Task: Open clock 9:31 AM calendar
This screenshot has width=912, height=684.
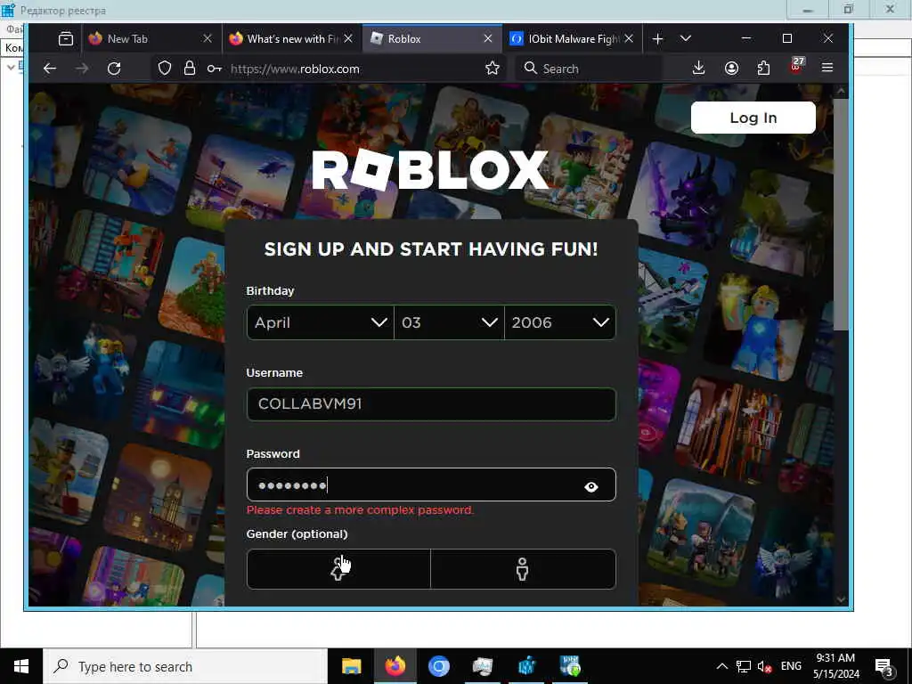Action: pyautogui.click(x=835, y=666)
